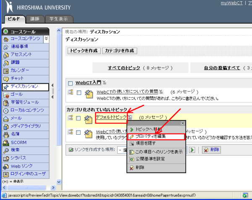This screenshot has width=252, height=200.
Task: Open the Web リンク tool
Action: [22, 166]
